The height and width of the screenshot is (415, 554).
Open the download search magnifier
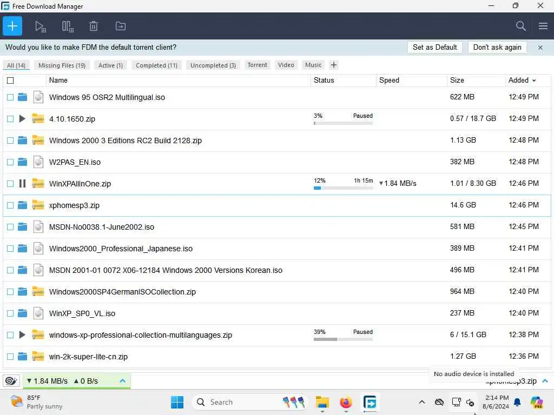click(x=520, y=26)
